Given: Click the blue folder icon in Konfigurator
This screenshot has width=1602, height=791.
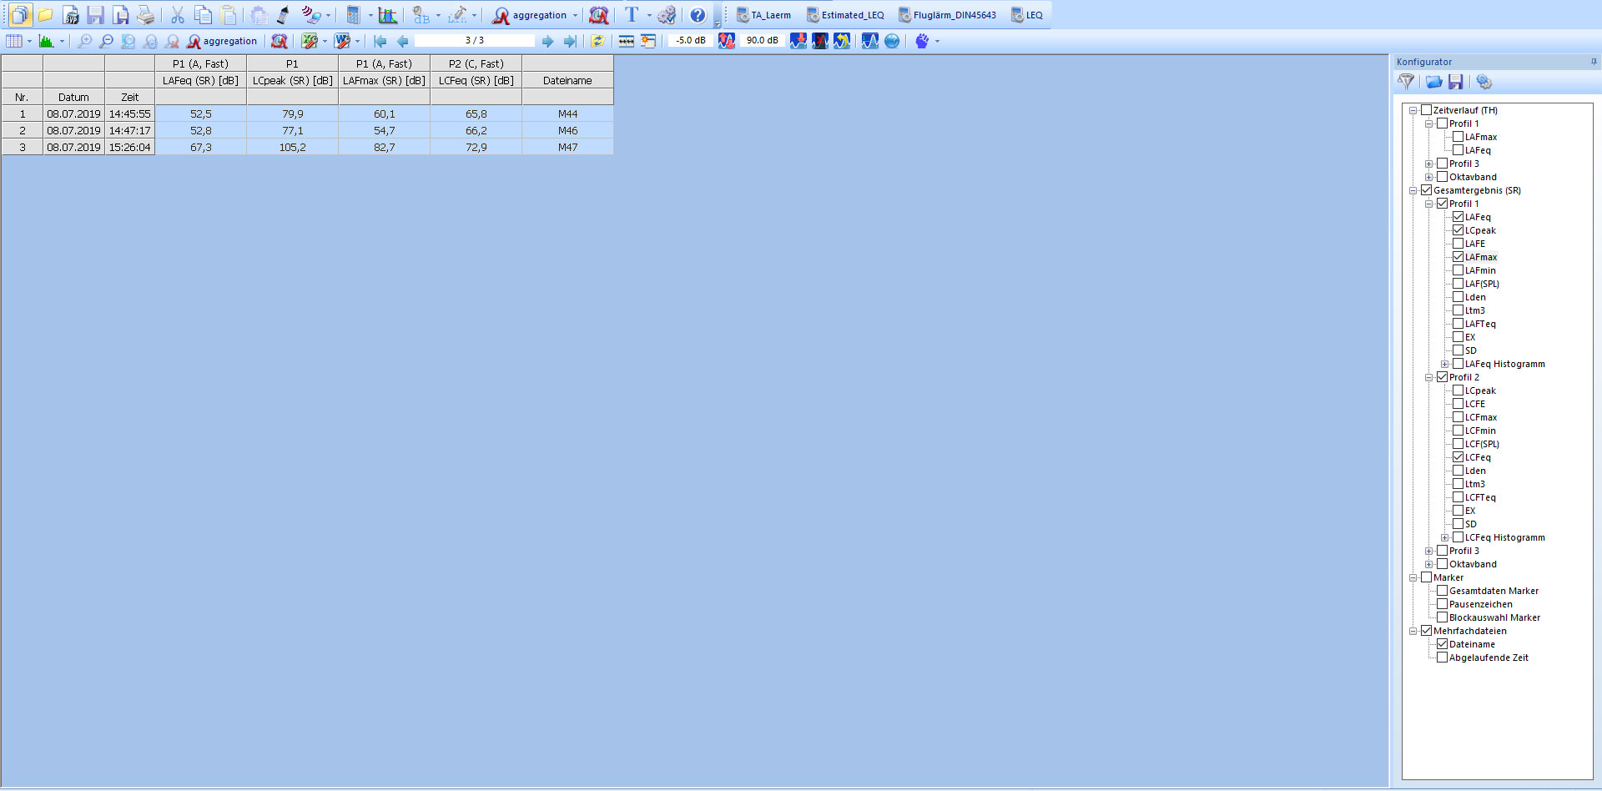Looking at the screenshot, I should 1433,82.
